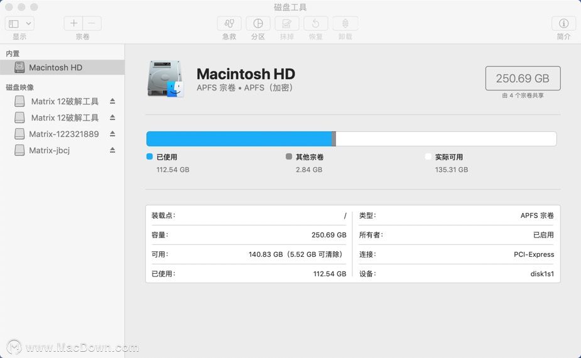Select Matrix-122321889 disk image
581x358 pixels.
click(62, 134)
